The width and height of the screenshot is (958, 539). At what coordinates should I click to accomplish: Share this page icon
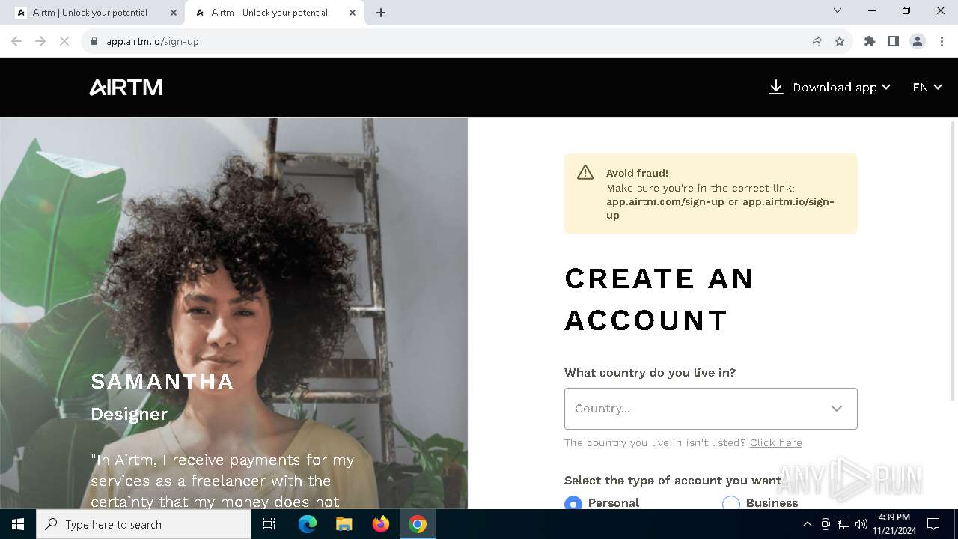tap(816, 41)
